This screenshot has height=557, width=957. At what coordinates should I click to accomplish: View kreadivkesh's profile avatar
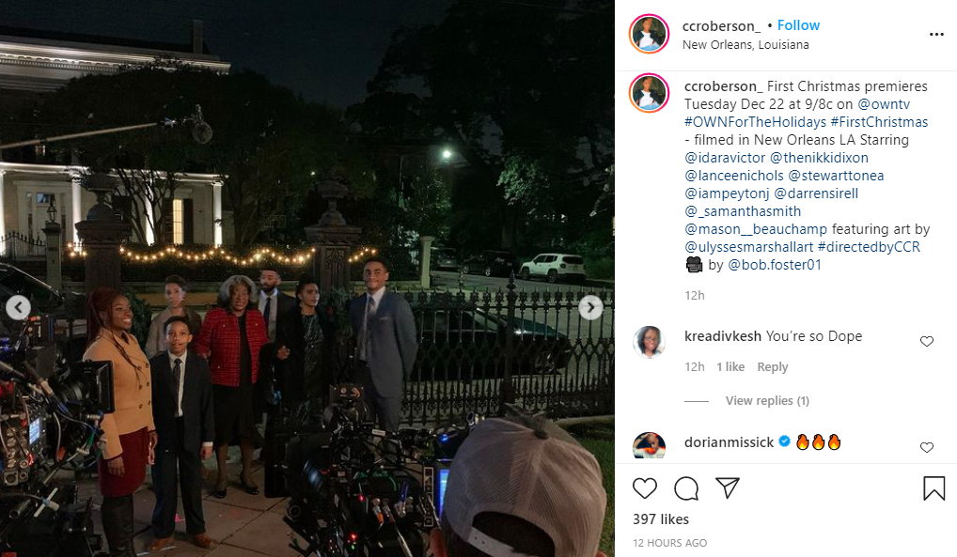tap(649, 341)
